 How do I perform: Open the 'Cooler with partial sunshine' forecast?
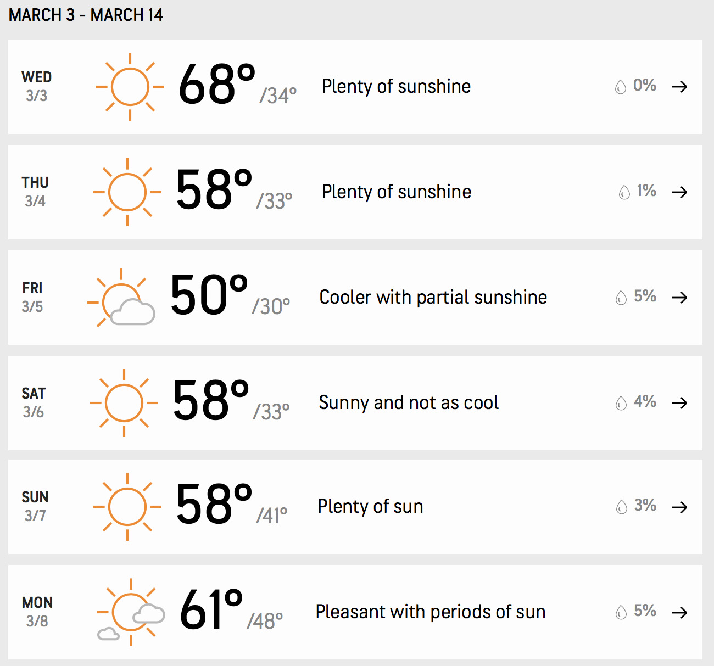click(433, 297)
